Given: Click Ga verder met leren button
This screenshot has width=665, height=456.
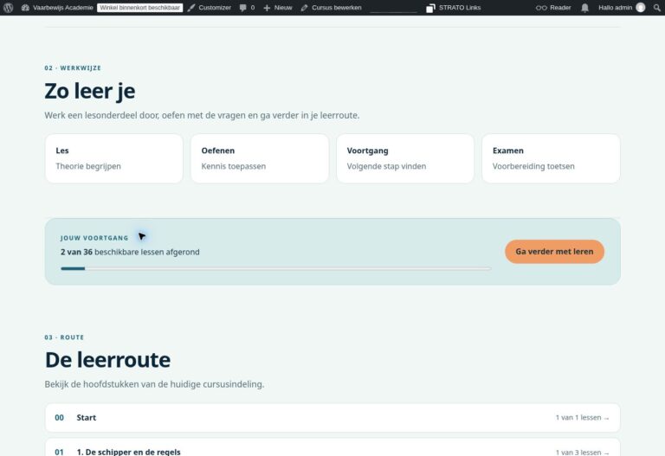Looking at the screenshot, I should pyautogui.click(x=554, y=252).
